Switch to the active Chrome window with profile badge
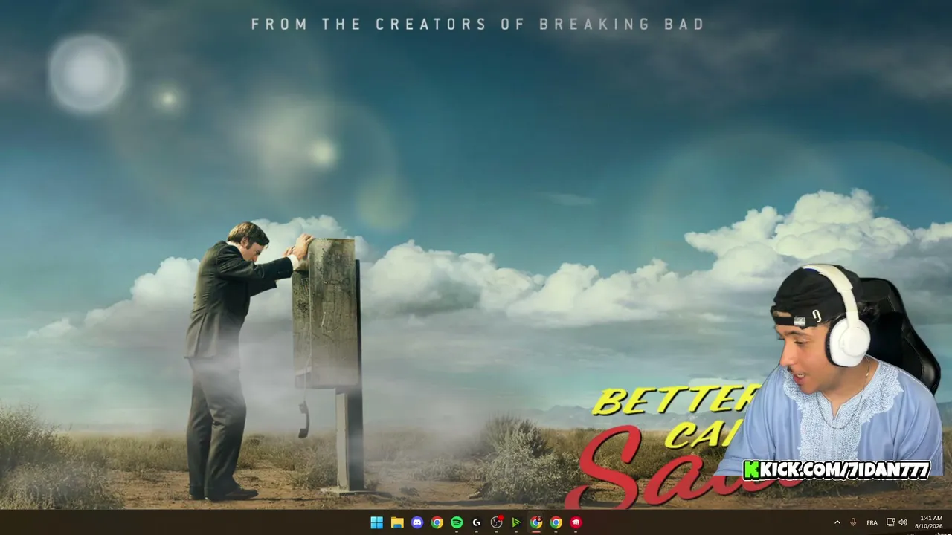952x535 pixels. pos(536,522)
